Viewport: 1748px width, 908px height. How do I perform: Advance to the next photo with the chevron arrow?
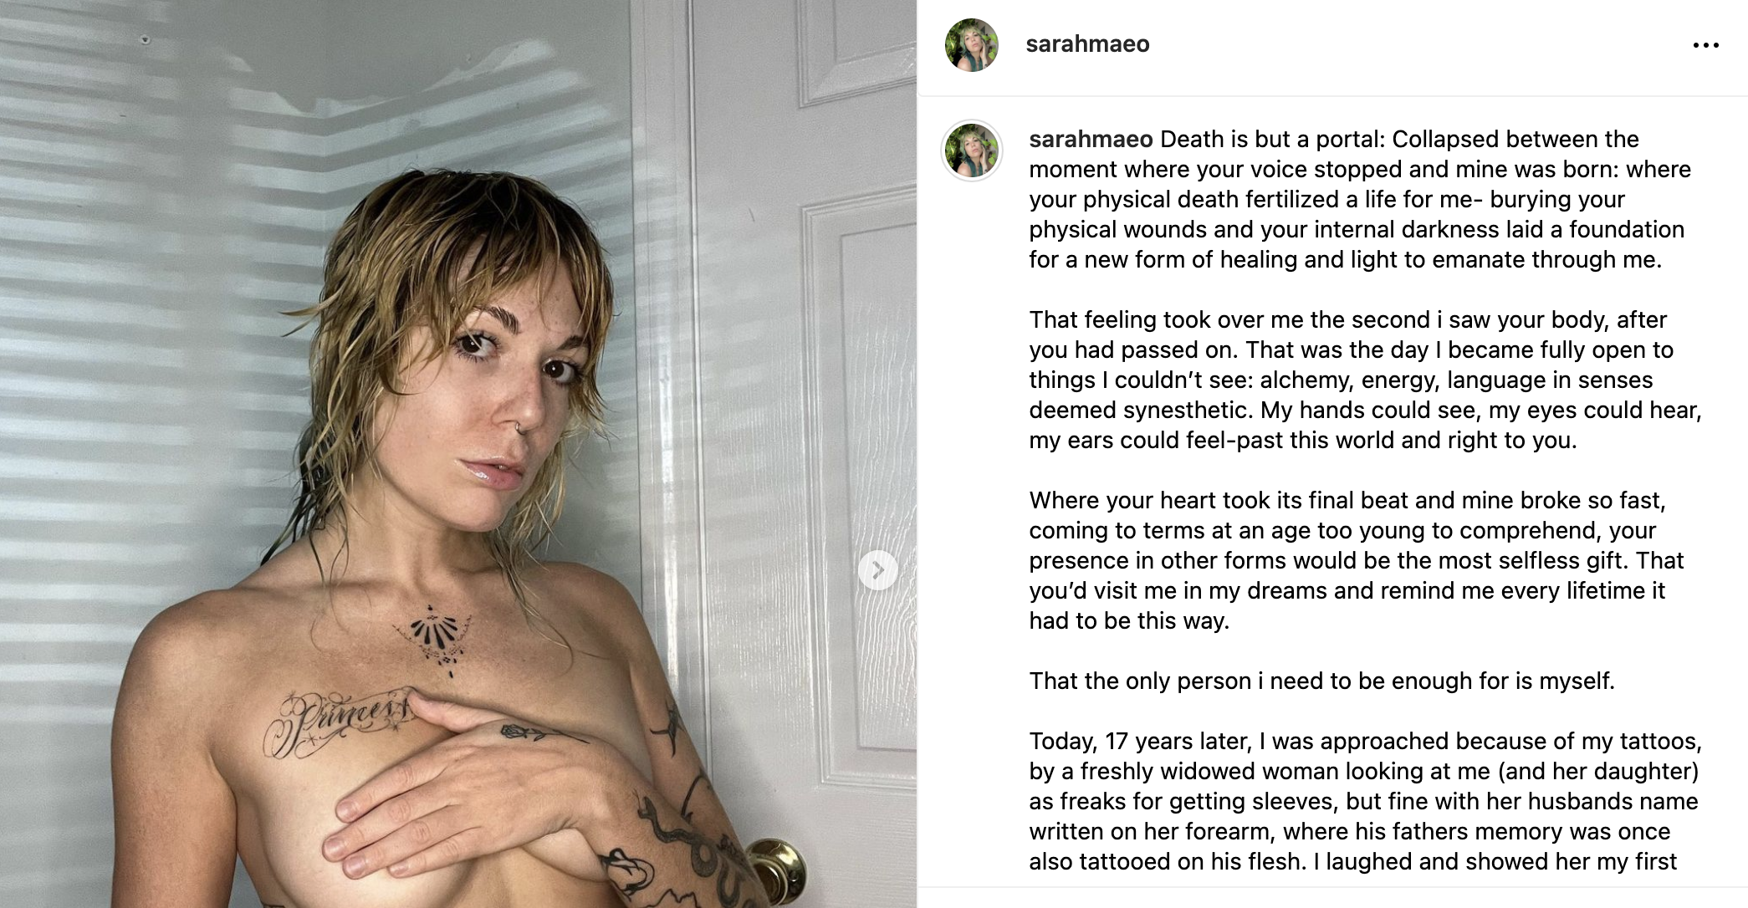pyautogui.click(x=877, y=570)
